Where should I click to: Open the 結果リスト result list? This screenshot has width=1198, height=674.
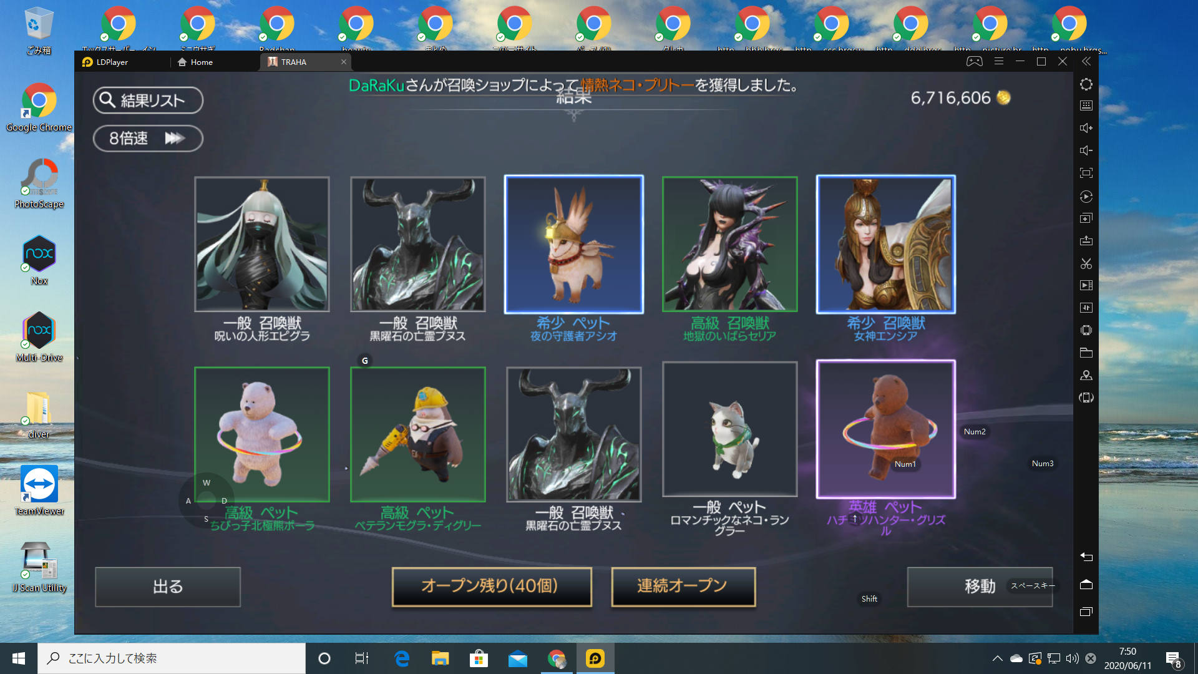click(x=148, y=100)
